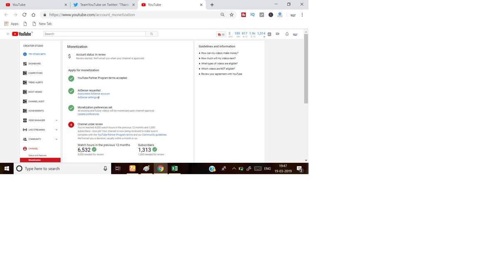Open Status and features in Channel submenu
This screenshot has height=280, width=499.
tap(37, 155)
